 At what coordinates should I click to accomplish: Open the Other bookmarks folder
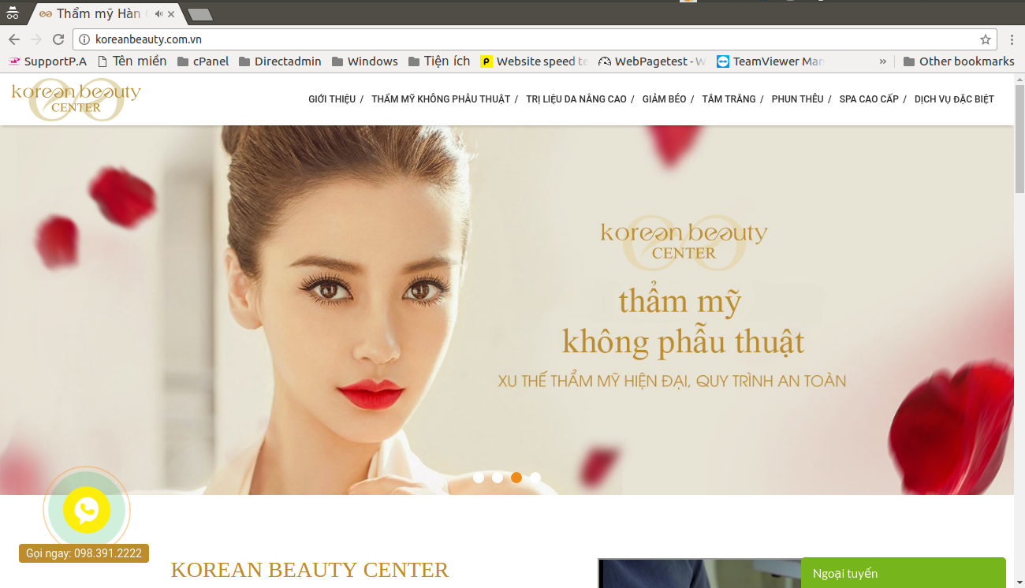pyautogui.click(x=958, y=61)
